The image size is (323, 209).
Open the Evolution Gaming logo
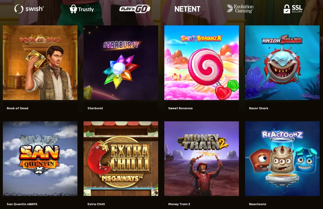(240, 9)
